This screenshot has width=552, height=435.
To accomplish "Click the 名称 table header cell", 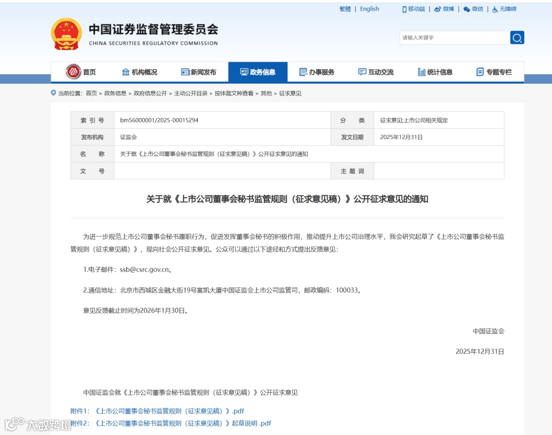I will point(92,154).
